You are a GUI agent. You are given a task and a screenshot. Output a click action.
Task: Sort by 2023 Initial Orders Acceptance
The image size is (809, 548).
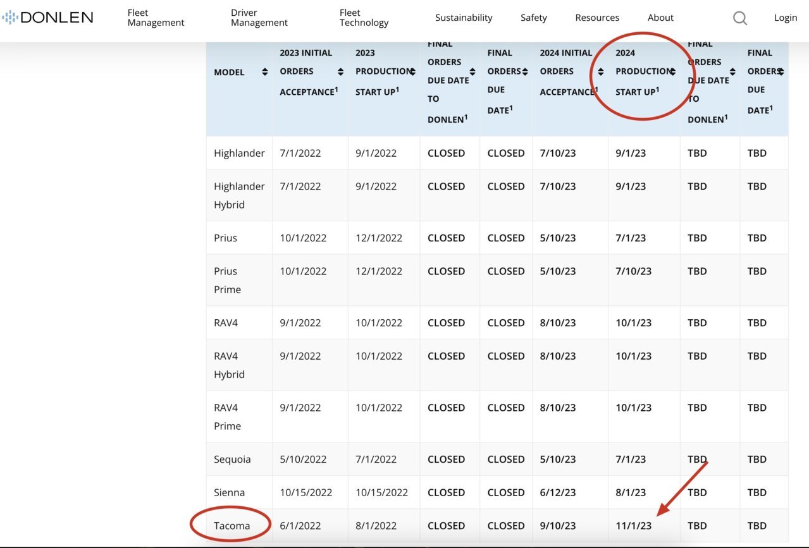(x=341, y=72)
